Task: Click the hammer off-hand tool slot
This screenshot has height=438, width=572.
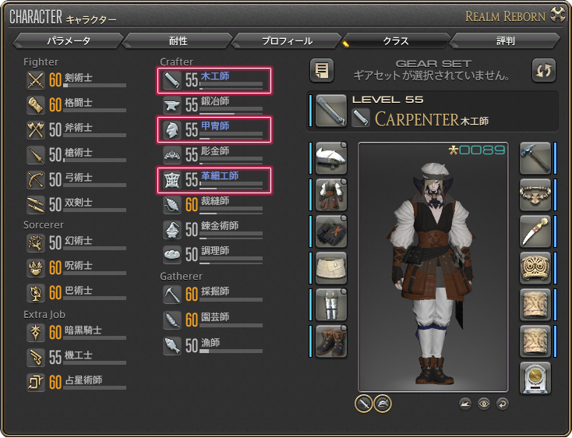Action: (x=535, y=158)
